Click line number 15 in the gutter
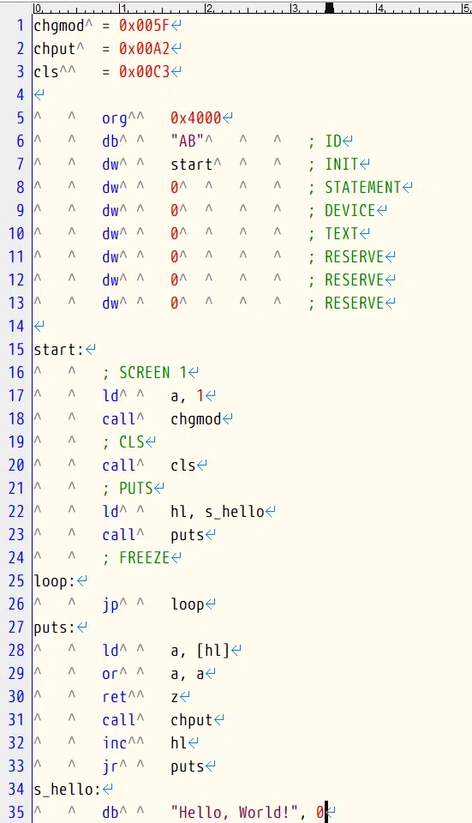This screenshot has width=472, height=823. [16, 349]
